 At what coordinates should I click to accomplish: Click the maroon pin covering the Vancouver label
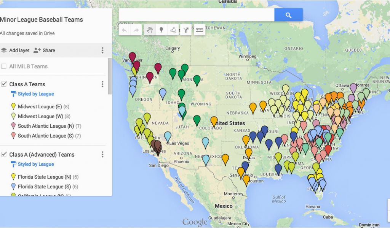(x=132, y=57)
